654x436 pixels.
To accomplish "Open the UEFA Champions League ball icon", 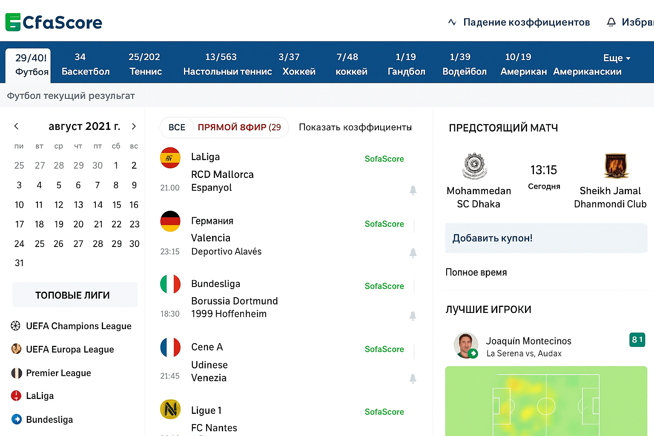I will pos(16,326).
